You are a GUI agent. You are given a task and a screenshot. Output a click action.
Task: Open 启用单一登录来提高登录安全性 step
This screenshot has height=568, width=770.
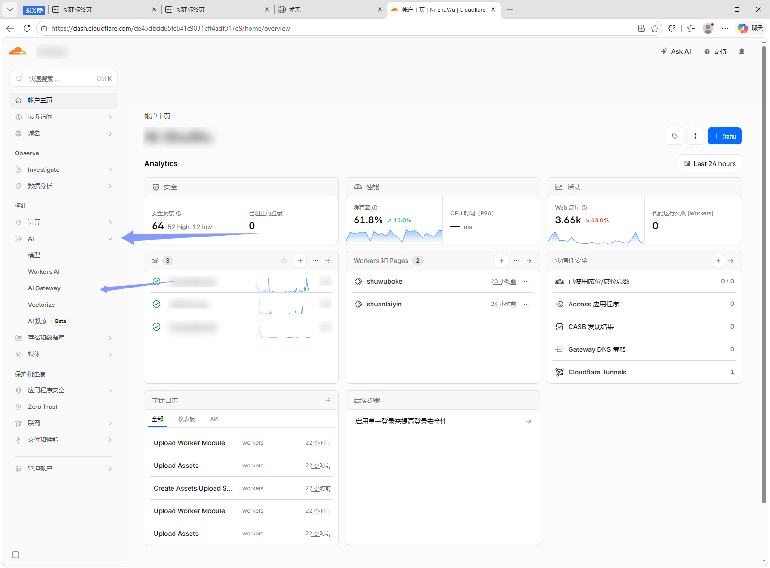(x=443, y=421)
